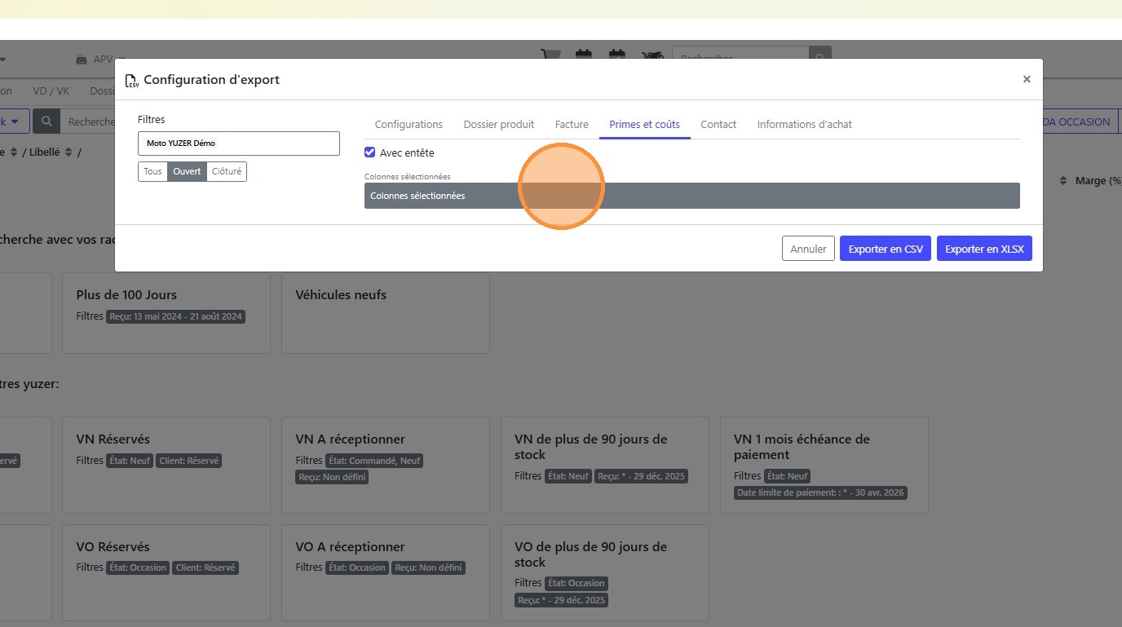Export the data with Exporter en CSV

tap(886, 249)
